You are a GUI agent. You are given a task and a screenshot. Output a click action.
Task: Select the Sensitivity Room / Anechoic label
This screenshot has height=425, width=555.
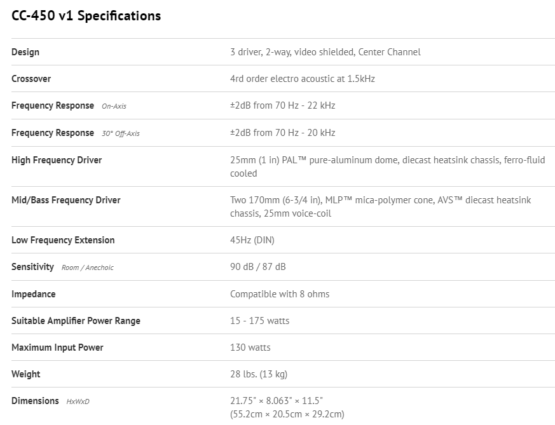click(x=62, y=267)
